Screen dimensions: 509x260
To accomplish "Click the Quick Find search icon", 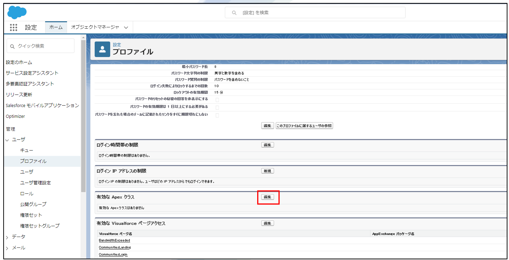I will 12,46.
